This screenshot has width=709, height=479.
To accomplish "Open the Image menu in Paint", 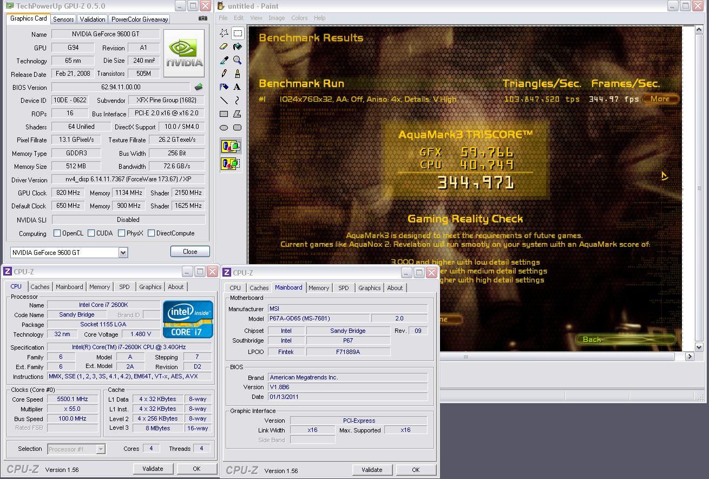I will click(277, 18).
